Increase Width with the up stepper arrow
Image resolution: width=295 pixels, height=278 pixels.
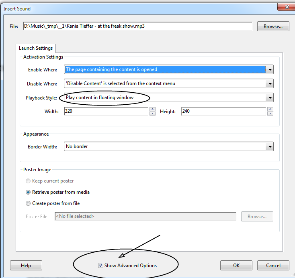click(x=152, y=109)
